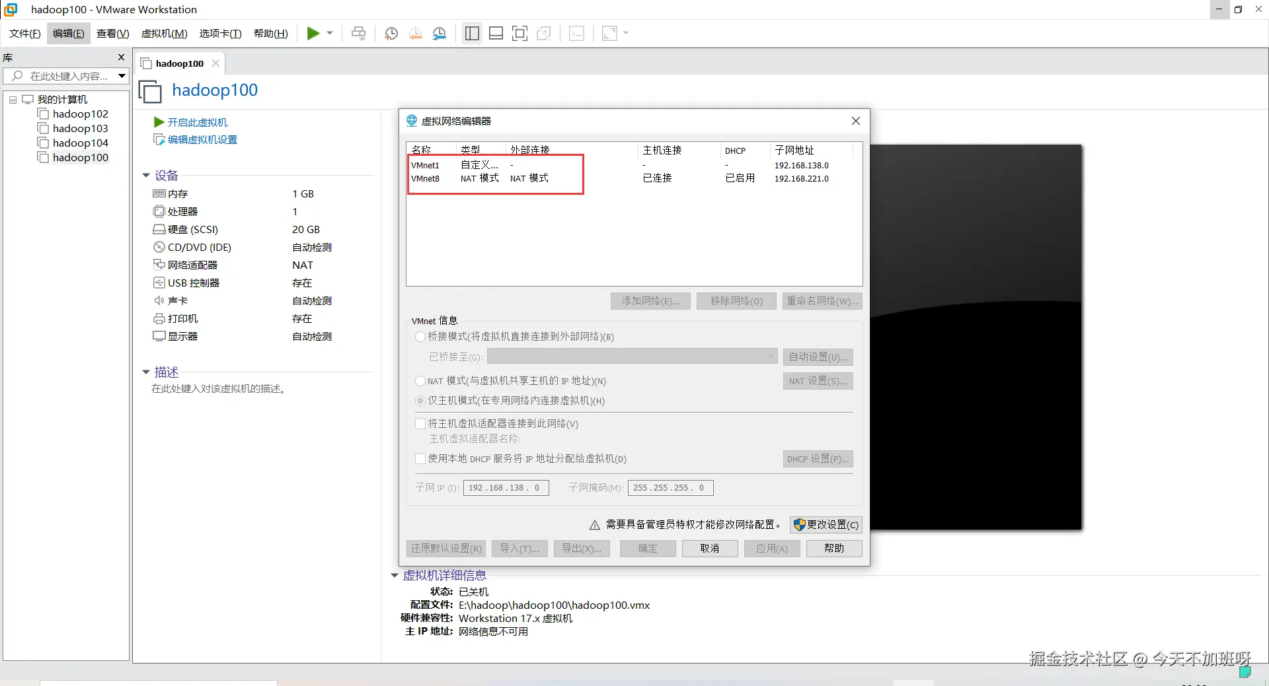
Task: Open the 编辑(E) menu
Action: click(68, 34)
